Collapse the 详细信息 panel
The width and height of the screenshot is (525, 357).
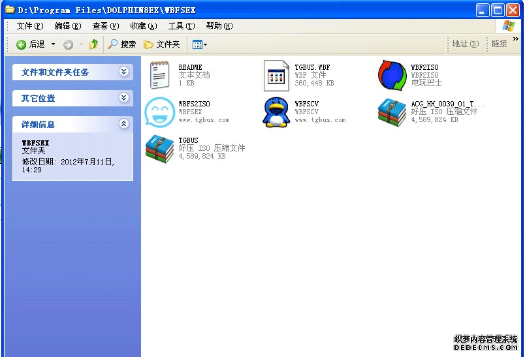124,124
